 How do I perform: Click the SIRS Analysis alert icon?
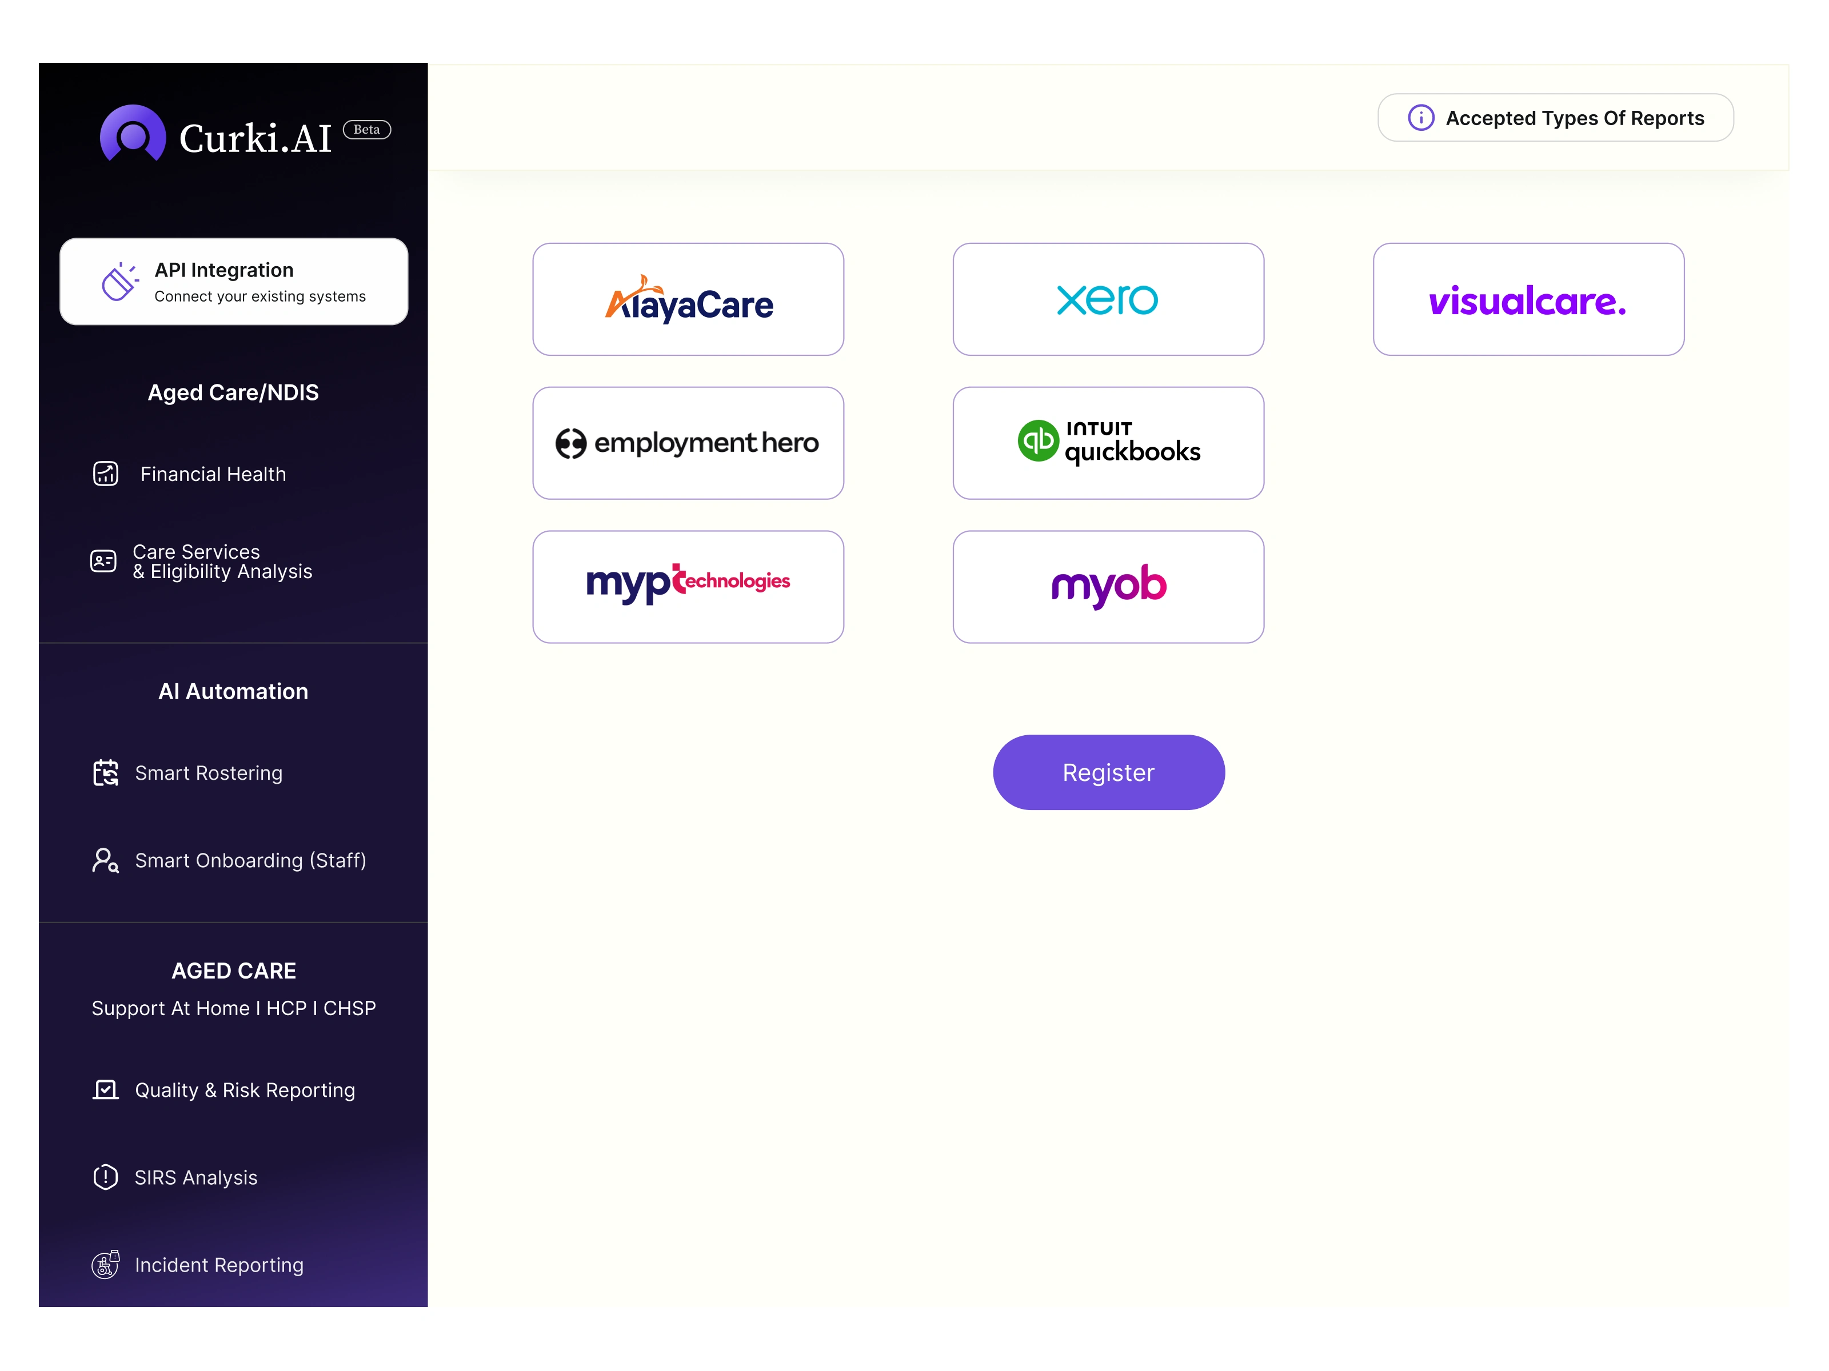[x=106, y=1177]
